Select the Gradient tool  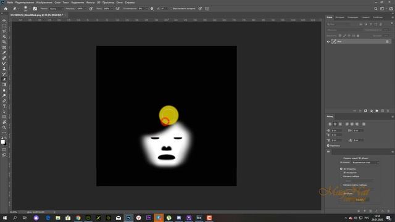click(x=4, y=85)
